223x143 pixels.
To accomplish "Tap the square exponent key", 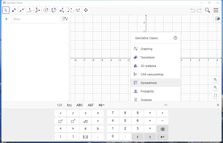I will tap(60, 121).
